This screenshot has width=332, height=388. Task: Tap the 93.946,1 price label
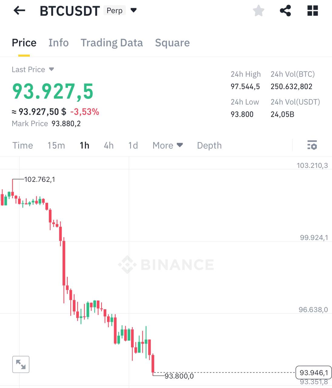[314, 373]
